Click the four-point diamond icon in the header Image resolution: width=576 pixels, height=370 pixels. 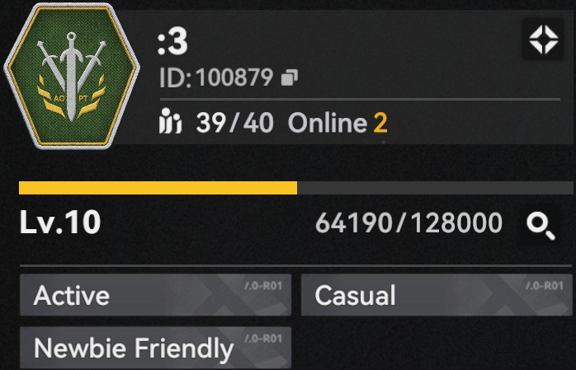[543, 40]
